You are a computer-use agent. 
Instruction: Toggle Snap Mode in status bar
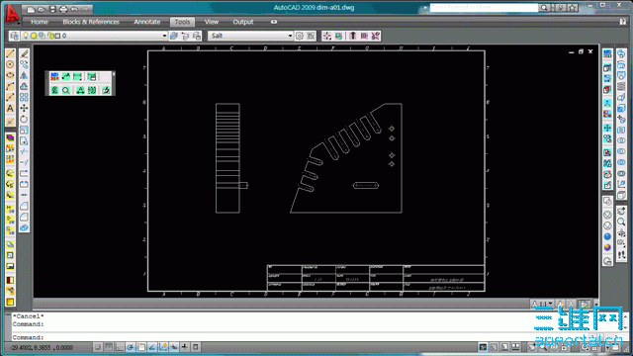[x=98, y=347]
